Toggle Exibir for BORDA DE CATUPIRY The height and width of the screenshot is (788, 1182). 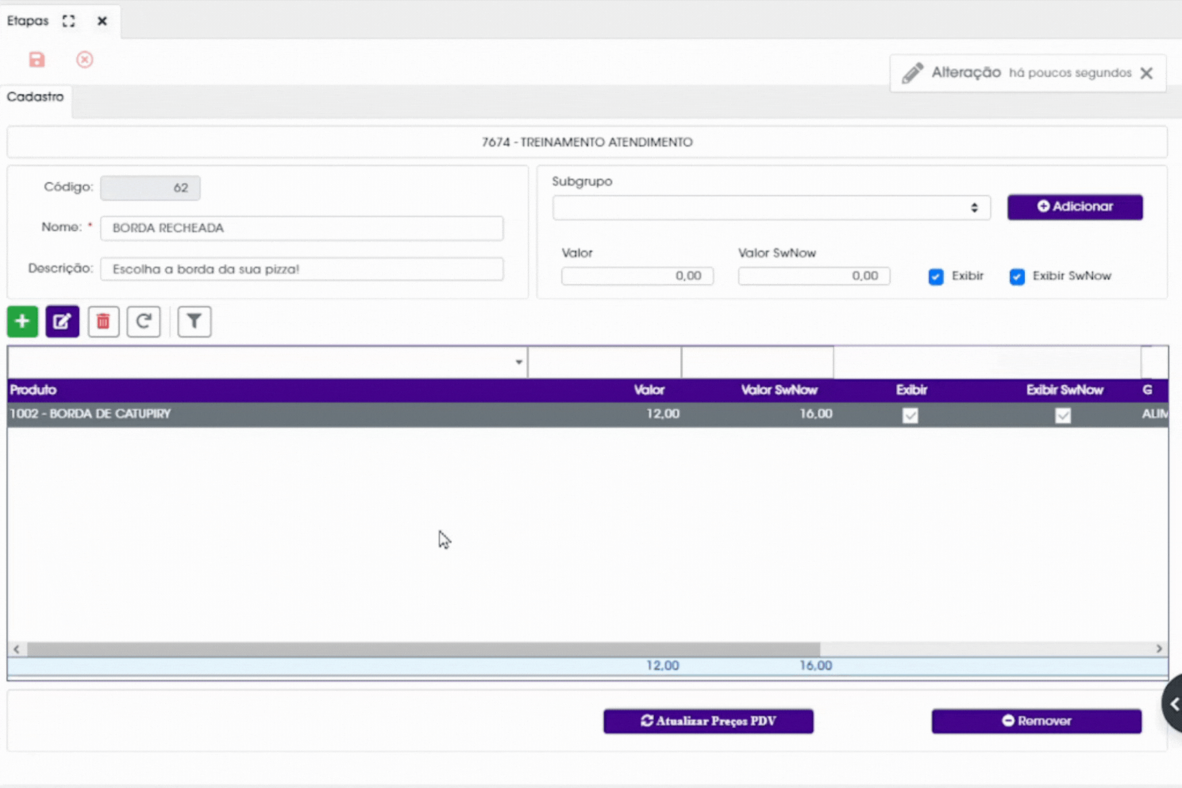(910, 415)
